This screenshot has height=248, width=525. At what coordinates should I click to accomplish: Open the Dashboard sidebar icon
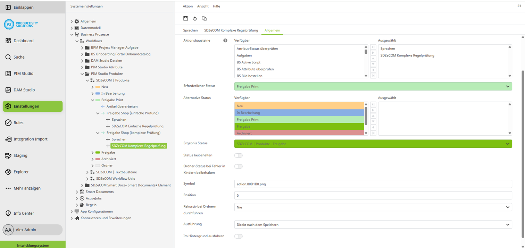coord(8,41)
